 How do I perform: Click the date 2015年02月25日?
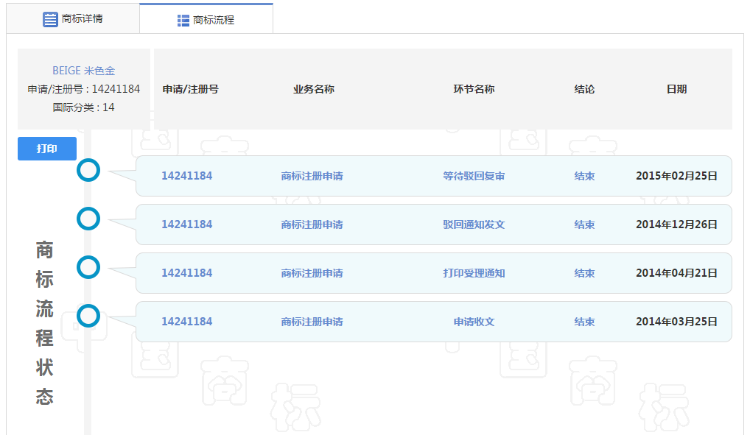tap(676, 176)
